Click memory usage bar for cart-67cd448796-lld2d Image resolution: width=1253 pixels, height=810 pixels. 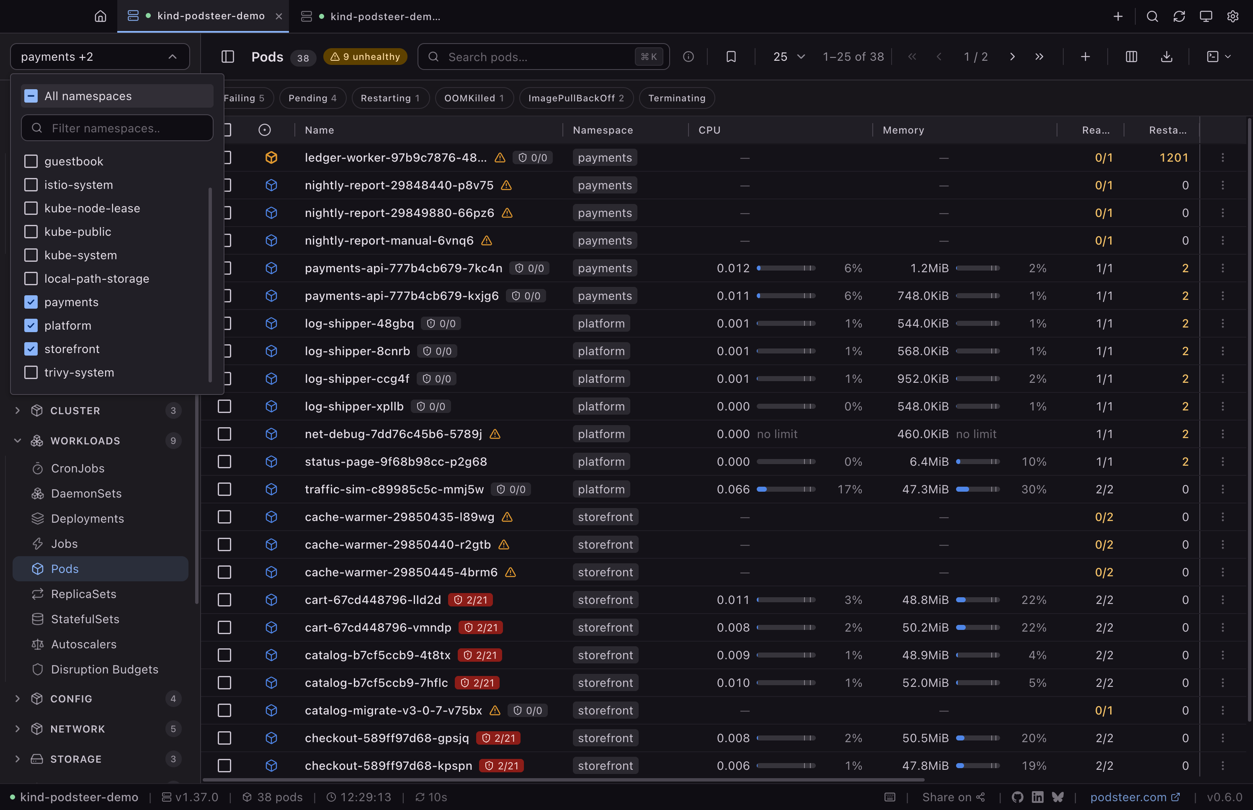click(977, 600)
